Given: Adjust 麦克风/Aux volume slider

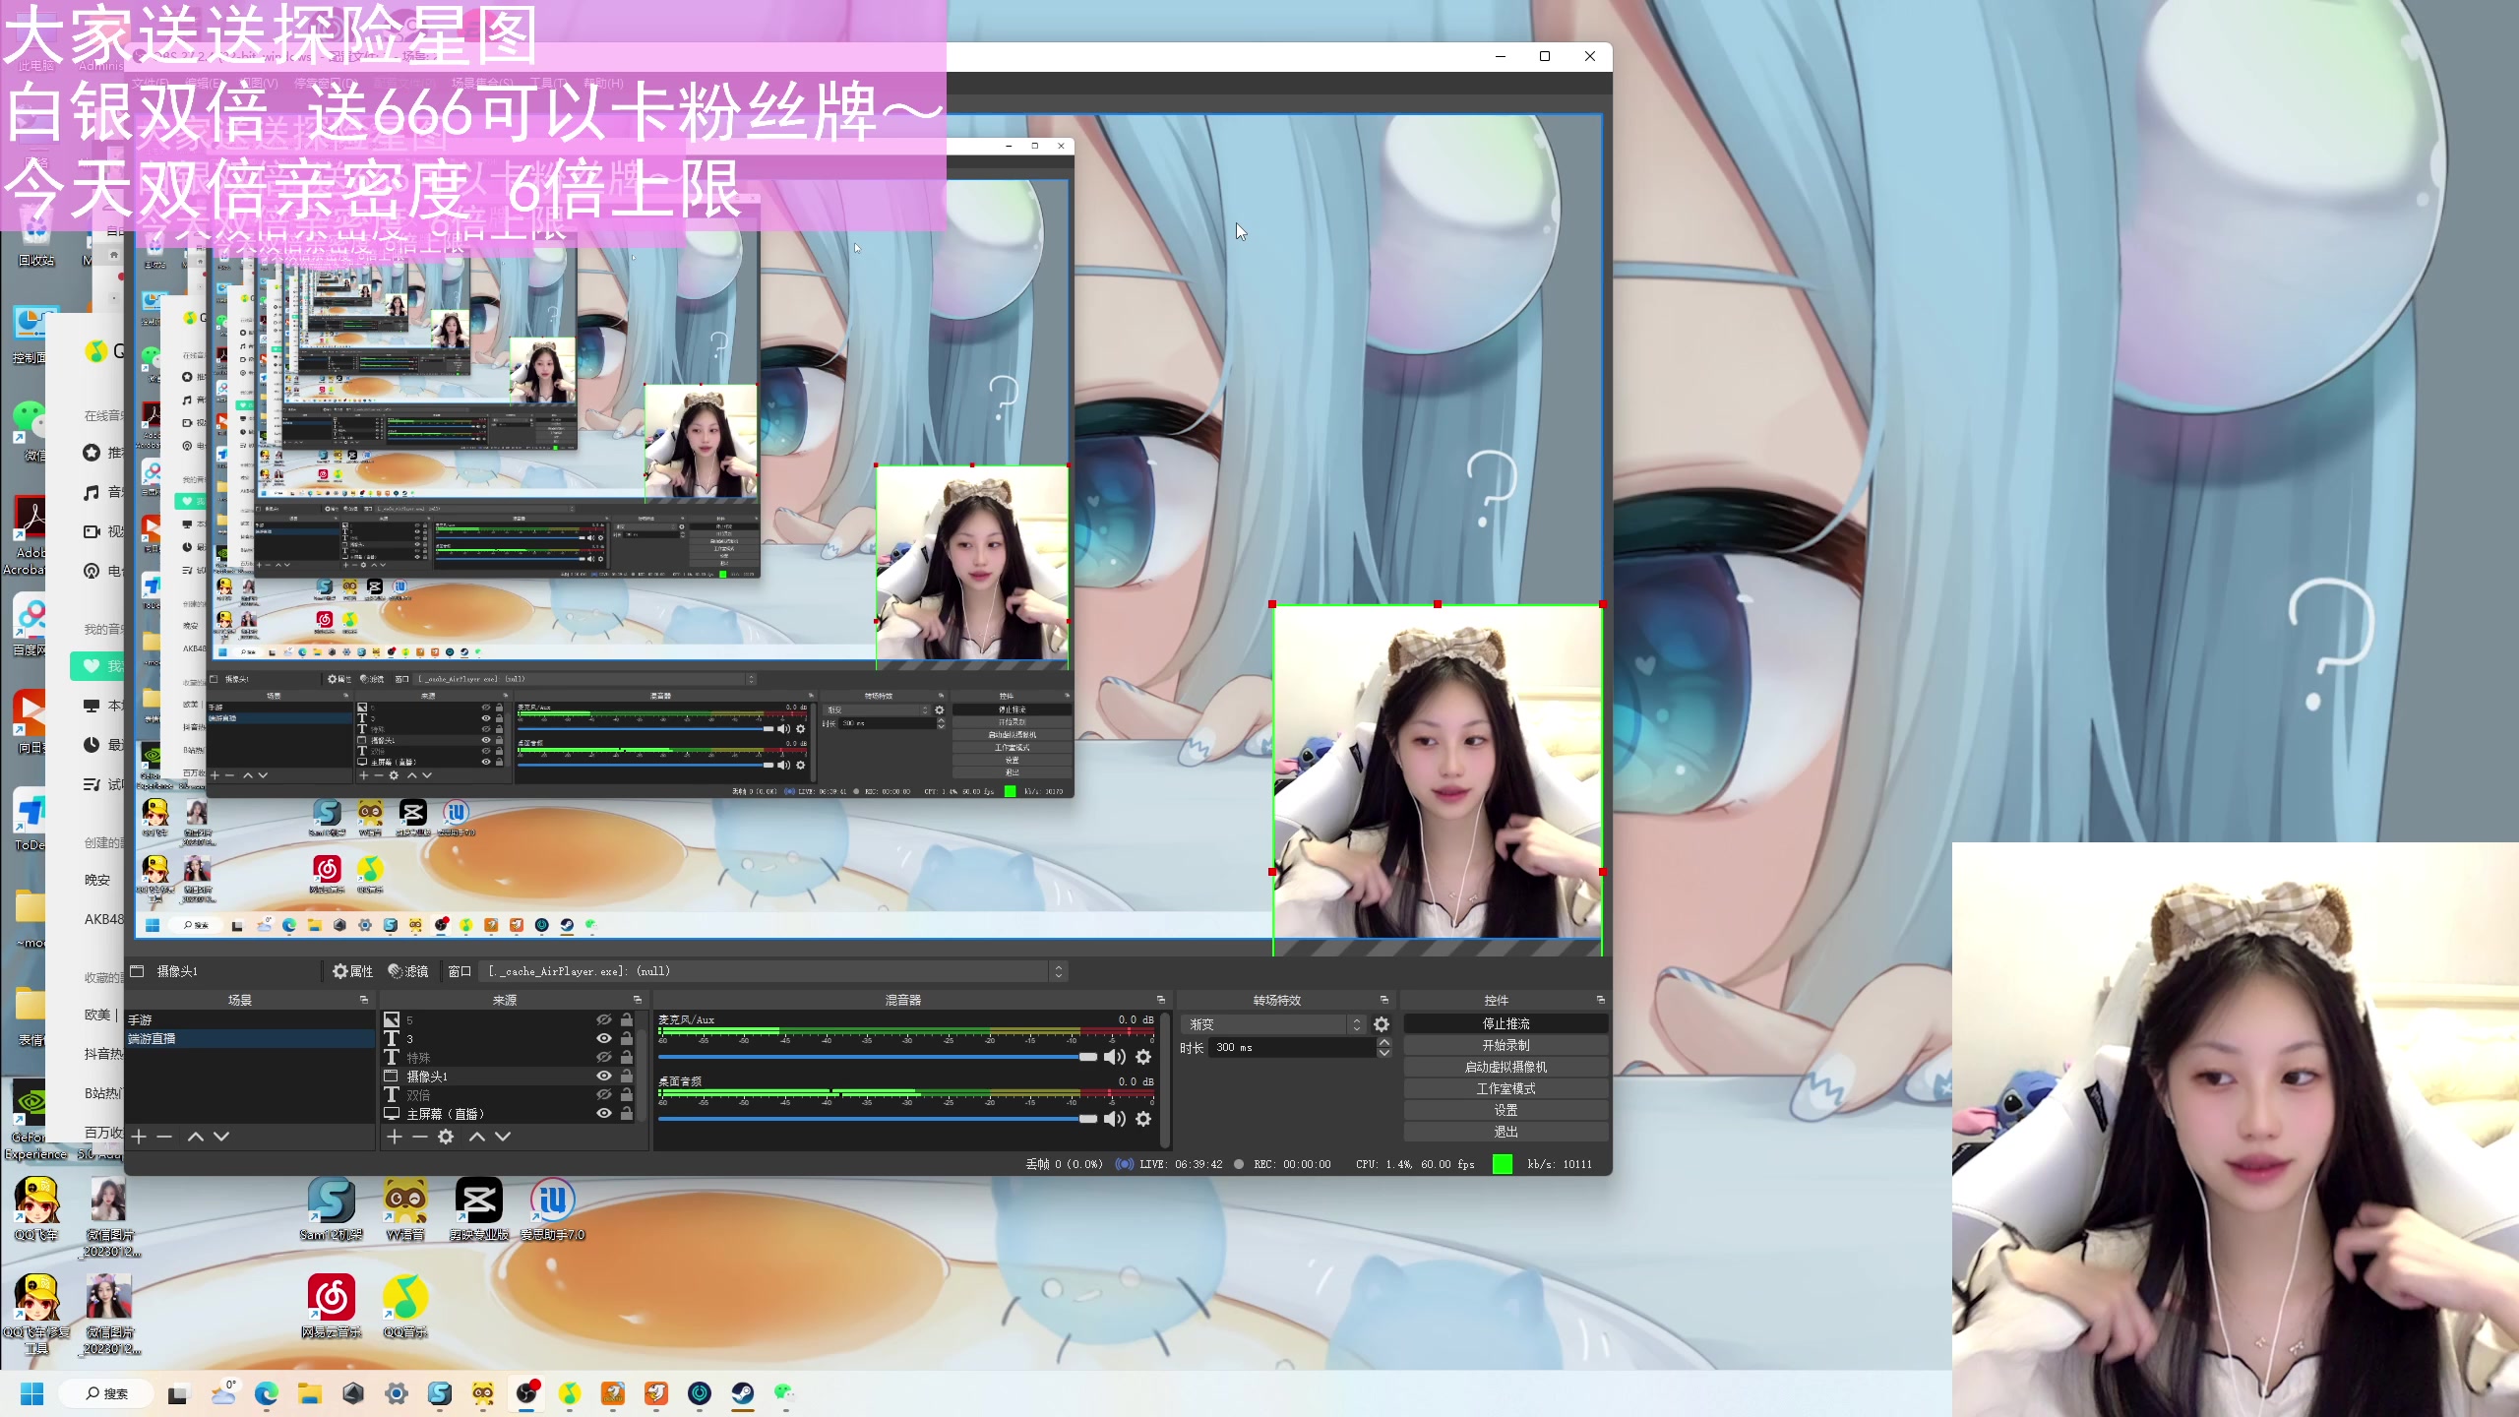Looking at the screenshot, I should pos(878,1057).
